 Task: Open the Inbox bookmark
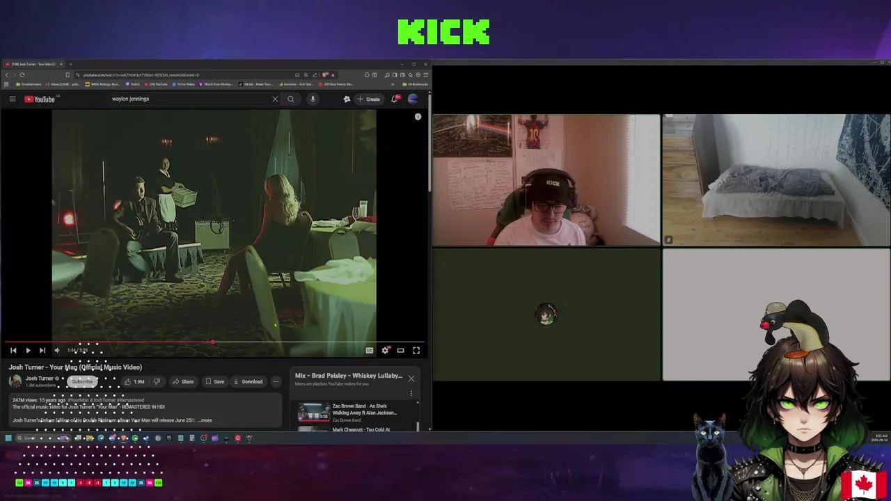(x=64, y=84)
